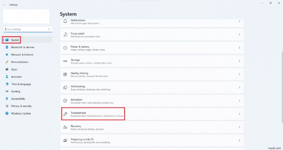Expand the Multitasking chevron
283x150 pixels.
pos(239,87)
